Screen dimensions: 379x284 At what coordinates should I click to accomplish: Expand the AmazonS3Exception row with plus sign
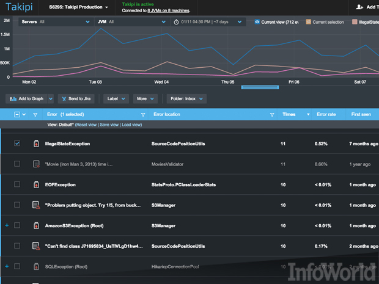click(7, 225)
